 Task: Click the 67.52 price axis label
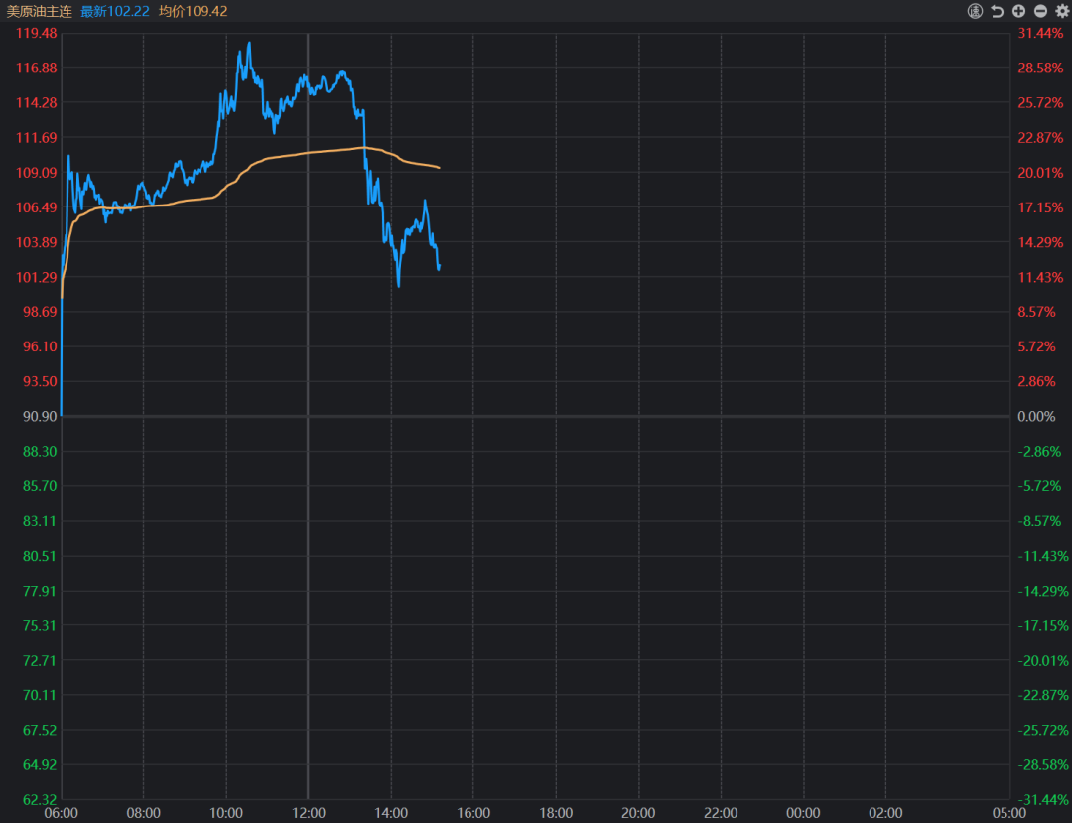coord(40,730)
